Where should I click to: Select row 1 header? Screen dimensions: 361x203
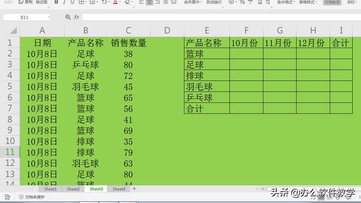pyautogui.click(x=10, y=43)
